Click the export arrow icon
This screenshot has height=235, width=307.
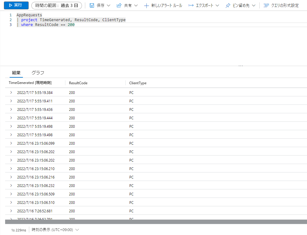(191, 5)
